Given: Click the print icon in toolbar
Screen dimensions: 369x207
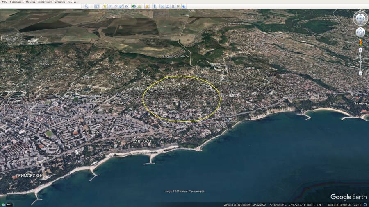Looking at the screenshot, I should point(168,7).
